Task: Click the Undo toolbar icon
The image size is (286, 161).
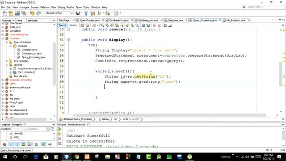Action: (32, 13)
